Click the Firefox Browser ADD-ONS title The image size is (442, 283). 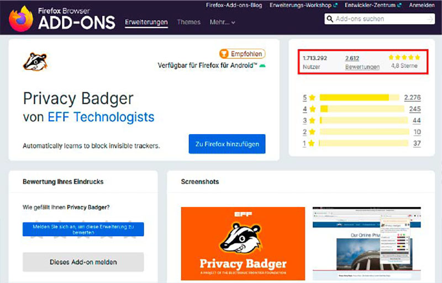(x=76, y=19)
